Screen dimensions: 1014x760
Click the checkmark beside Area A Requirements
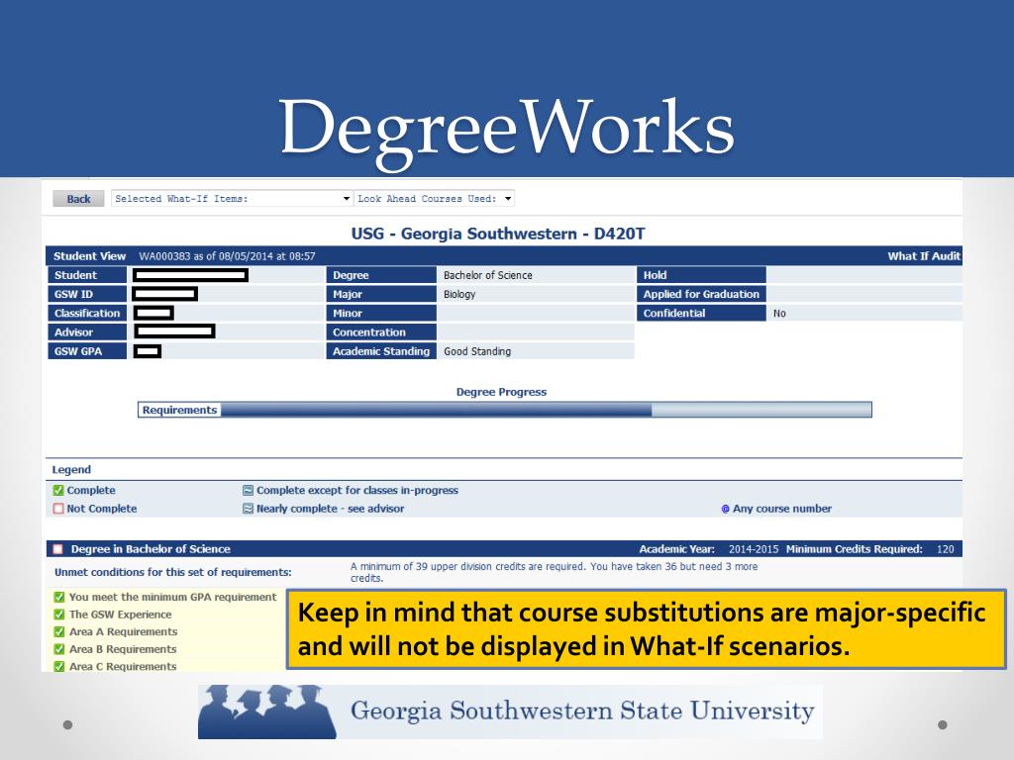58,631
